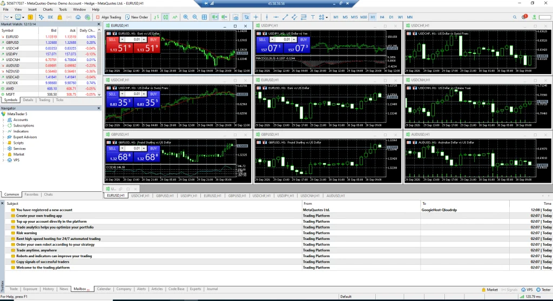The image size is (553, 301).
Task: Increase volume in USDCHF one-click panel
Action: [144, 94]
